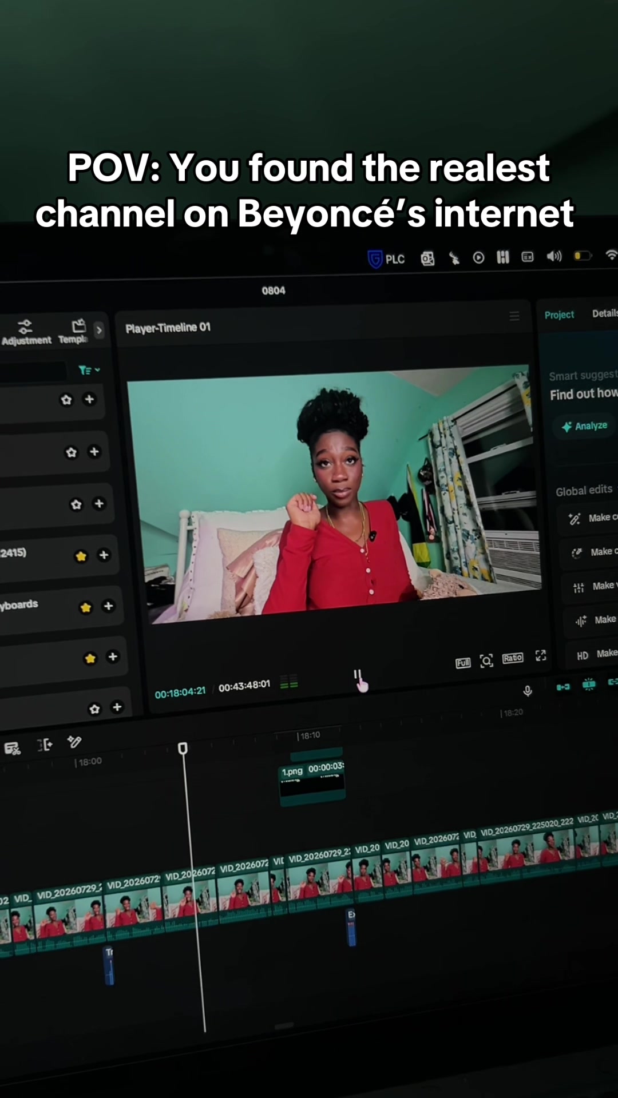The height and width of the screenshot is (1098, 618).
Task: Open the Wi-Fi menu in the menu bar
Action: [x=611, y=255]
